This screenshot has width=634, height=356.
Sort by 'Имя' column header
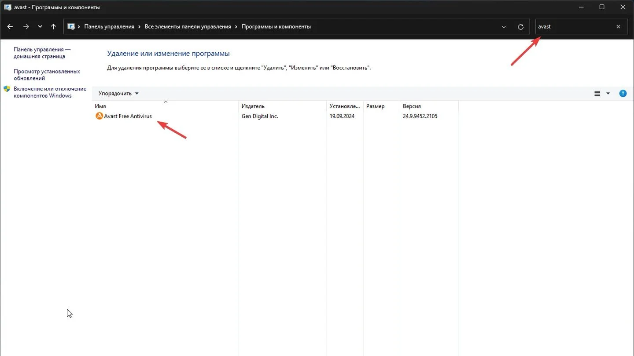[165, 106]
